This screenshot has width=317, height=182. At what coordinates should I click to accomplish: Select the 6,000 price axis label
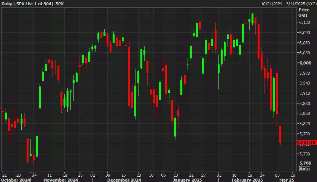(x=305, y=63)
